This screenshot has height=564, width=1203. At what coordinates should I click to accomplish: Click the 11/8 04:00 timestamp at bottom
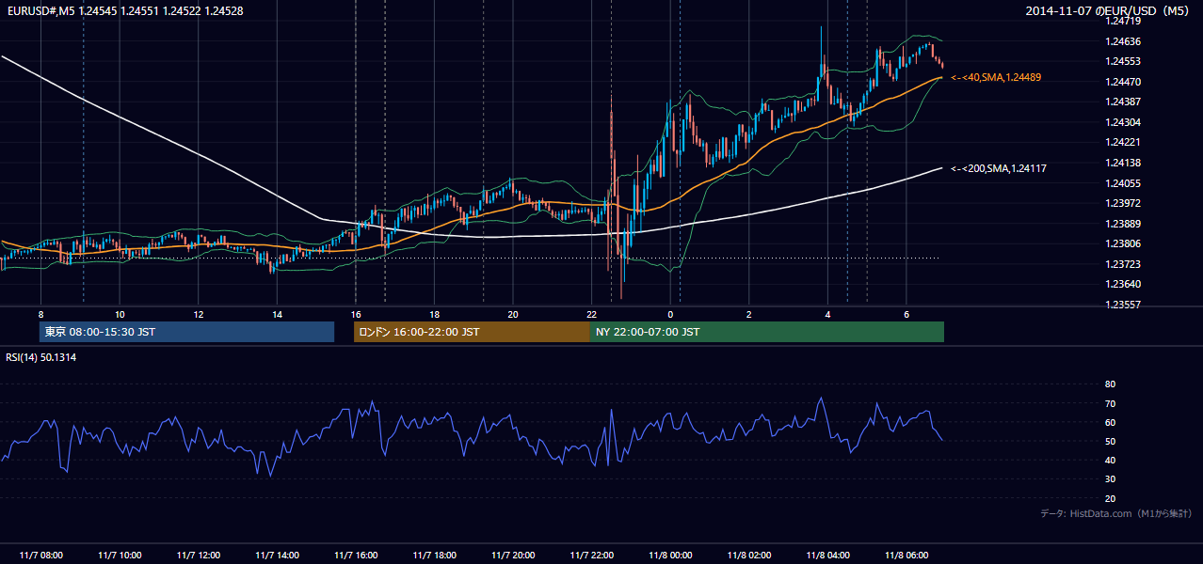pos(827,556)
